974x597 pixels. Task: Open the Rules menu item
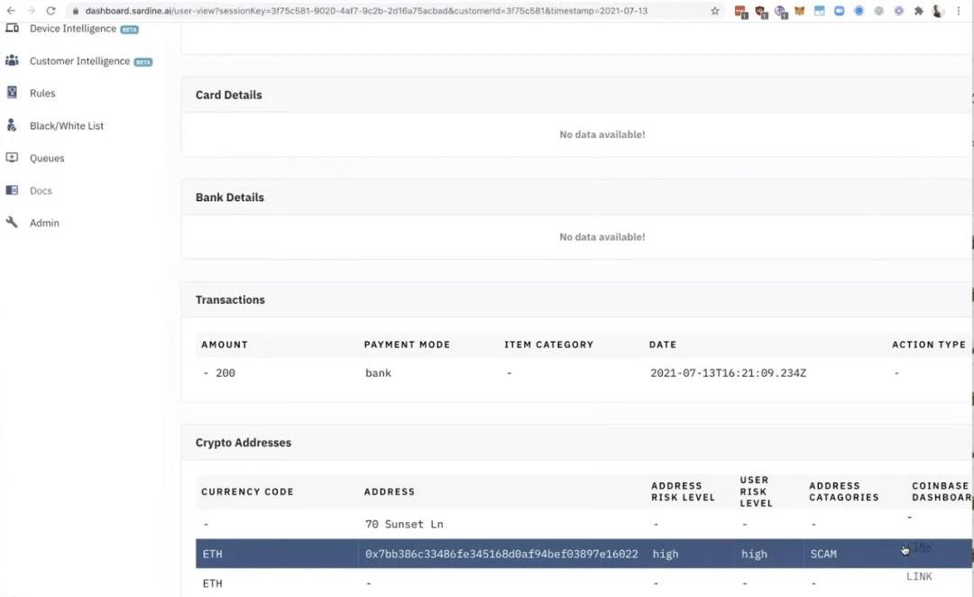(42, 93)
